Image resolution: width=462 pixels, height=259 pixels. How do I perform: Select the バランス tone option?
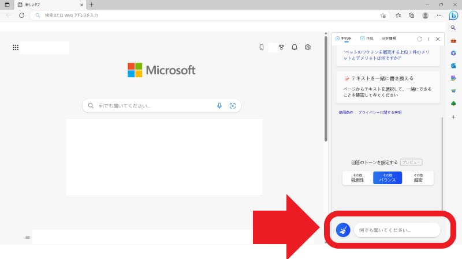388,178
